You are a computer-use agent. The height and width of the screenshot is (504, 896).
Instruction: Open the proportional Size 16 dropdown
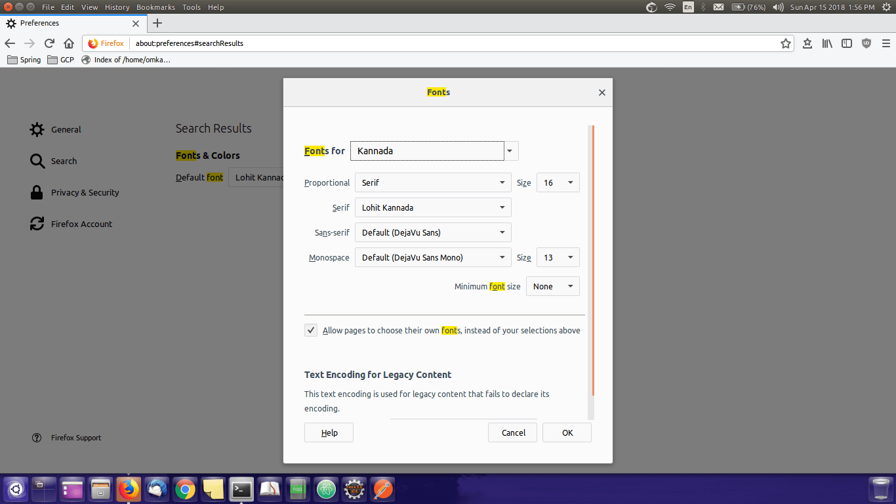click(558, 182)
